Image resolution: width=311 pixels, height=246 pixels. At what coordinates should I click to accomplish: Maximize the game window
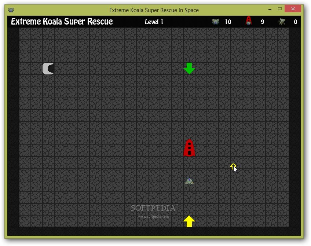pos(280,8)
